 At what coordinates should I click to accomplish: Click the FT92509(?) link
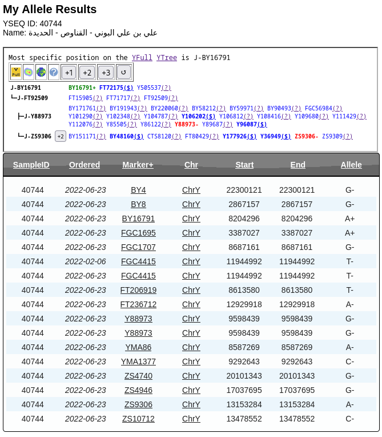pos(161,98)
